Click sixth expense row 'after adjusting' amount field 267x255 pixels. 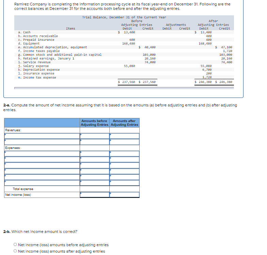click(125, 183)
